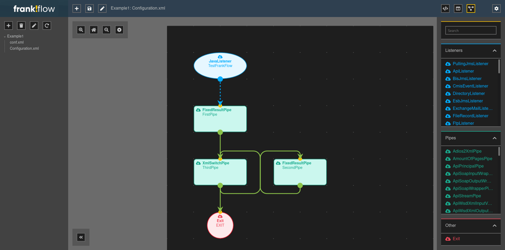This screenshot has width=505, height=250.
Task: Zoom in on the flow canvas
Action: pos(81,29)
